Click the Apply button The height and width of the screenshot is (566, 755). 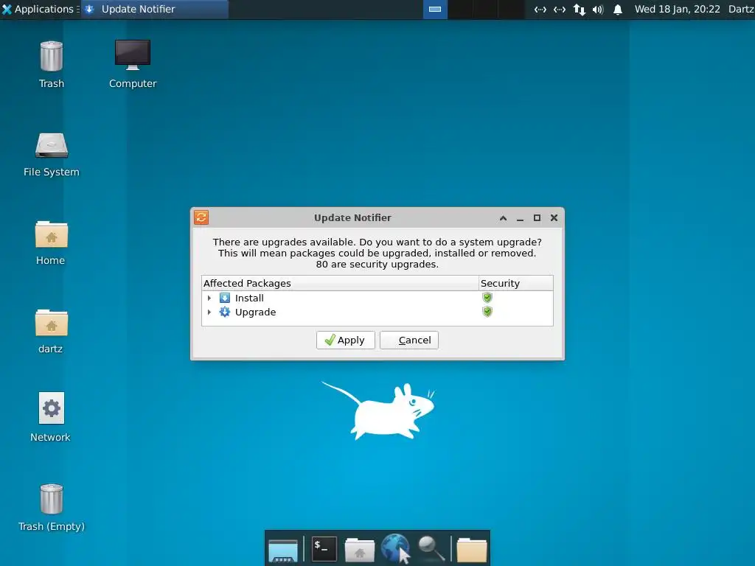(x=345, y=340)
